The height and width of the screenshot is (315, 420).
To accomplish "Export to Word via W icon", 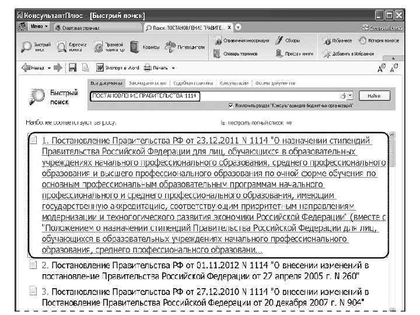I will pos(100,68).
